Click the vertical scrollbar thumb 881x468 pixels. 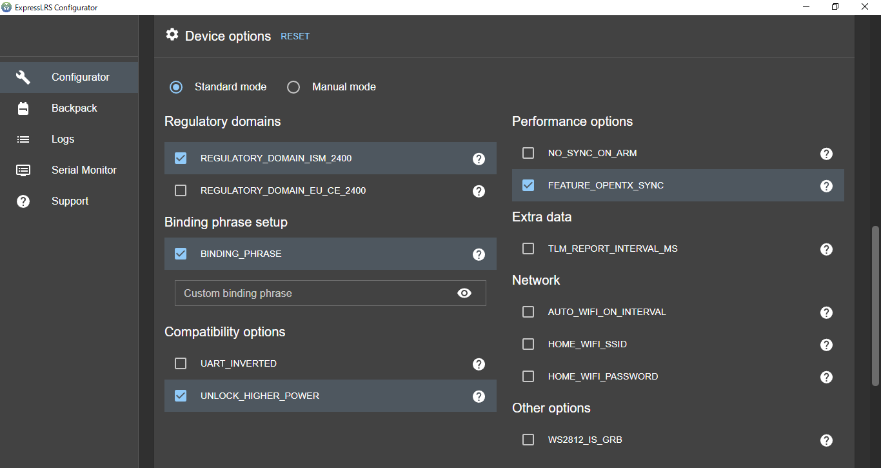tap(875, 306)
